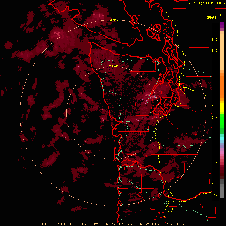The width and height of the screenshot is (226, 226).
Task: Click the 100 NMI range ring label
Action: 113,20
